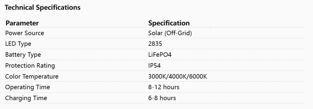This screenshot has height=109, width=313.
Task: Select the 2835 LED value
Action: point(155,44)
